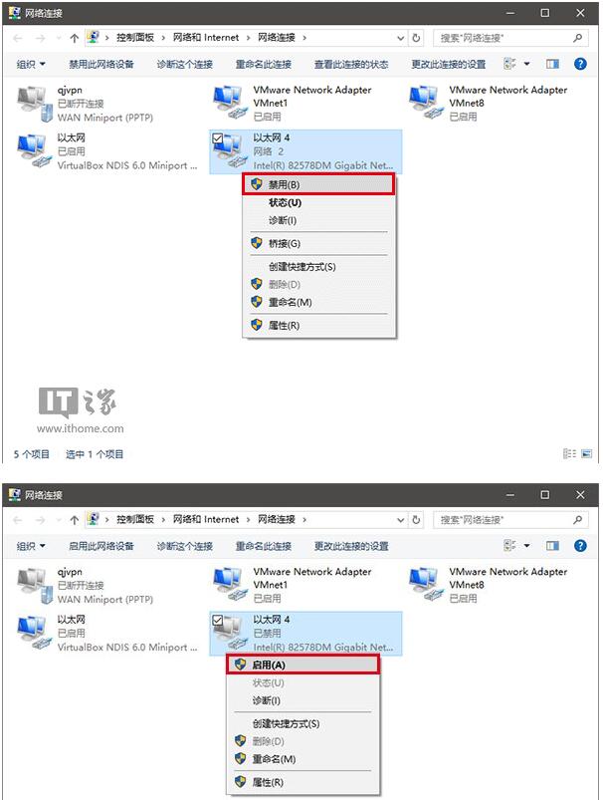Toggle preview pane icon in upper window
This screenshot has height=800, width=603.
[552, 64]
